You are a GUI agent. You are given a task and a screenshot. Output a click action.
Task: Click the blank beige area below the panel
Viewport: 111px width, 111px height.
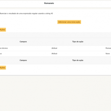click(56, 92)
